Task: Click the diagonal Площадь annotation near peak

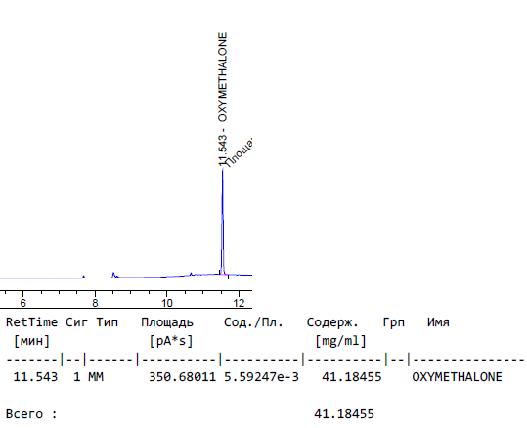Action: (x=239, y=152)
